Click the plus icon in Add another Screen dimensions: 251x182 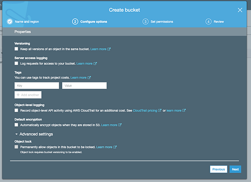click(x=18, y=95)
